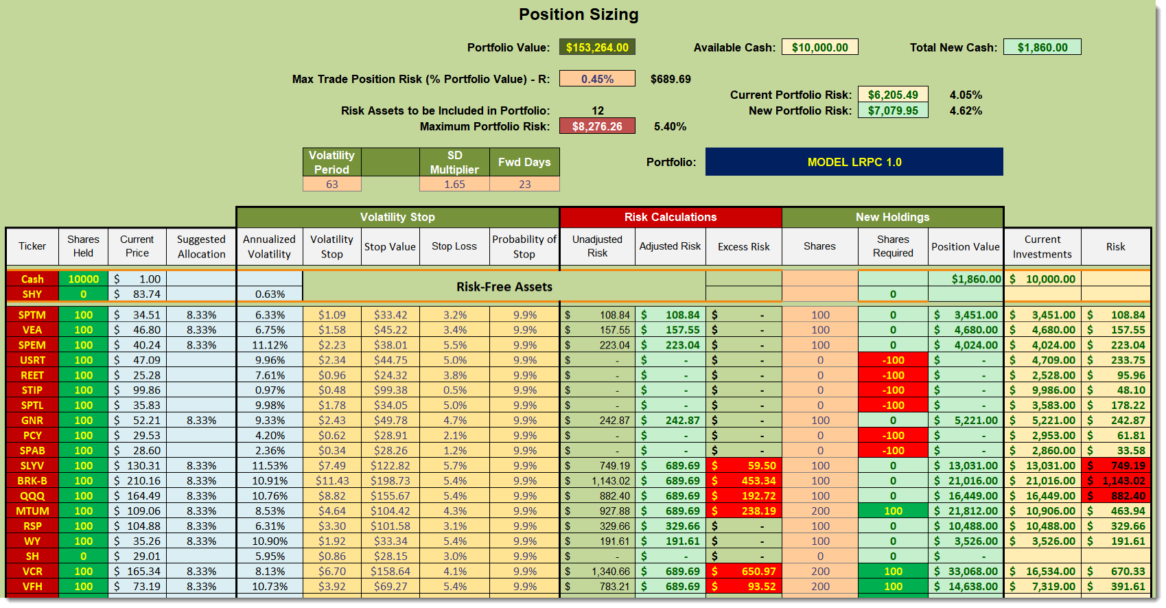Screen dimensions: 1166x608
Task: Select the Ticker column header
Action: point(32,246)
